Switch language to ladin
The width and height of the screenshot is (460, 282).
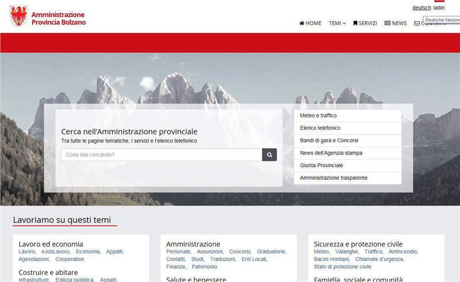click(439, 8)
